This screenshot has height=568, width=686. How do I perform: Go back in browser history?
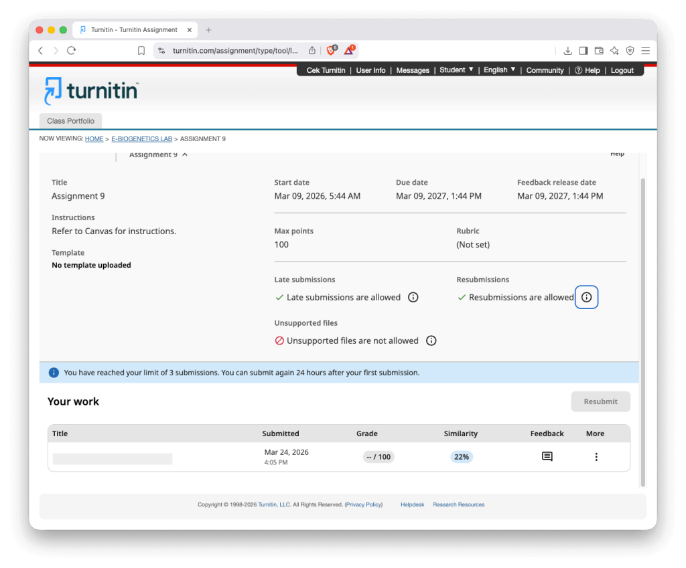41,51
